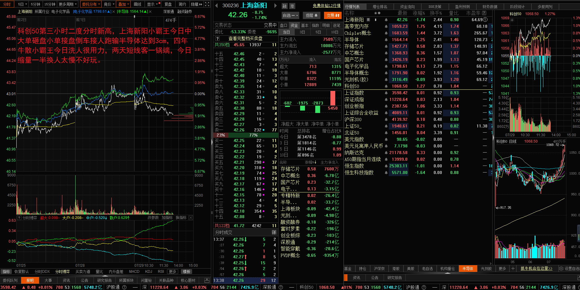This screenshot has width=580, height=290.
Task: Open the 股吧 tab
Action: coord(30,280)
